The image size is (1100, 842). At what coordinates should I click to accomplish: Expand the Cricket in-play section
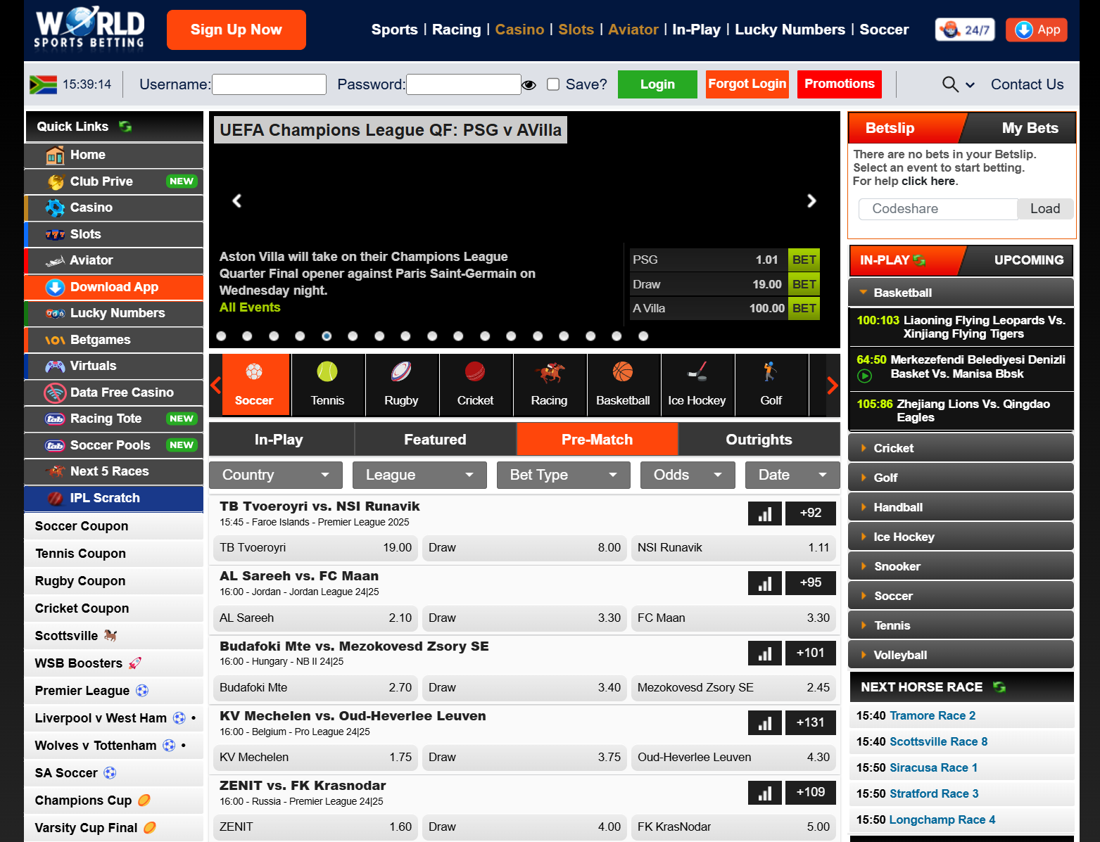tap(961, 448)
